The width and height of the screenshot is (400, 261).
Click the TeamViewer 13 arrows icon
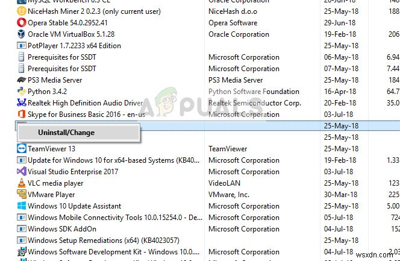(x=22, y=149)
